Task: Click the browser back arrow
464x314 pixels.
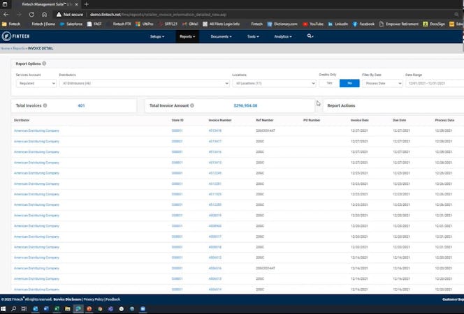Action: pos(6,15)
